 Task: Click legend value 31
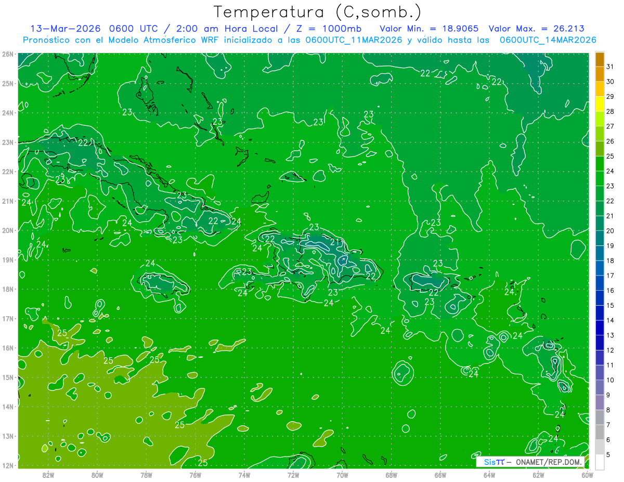point(610,67)
